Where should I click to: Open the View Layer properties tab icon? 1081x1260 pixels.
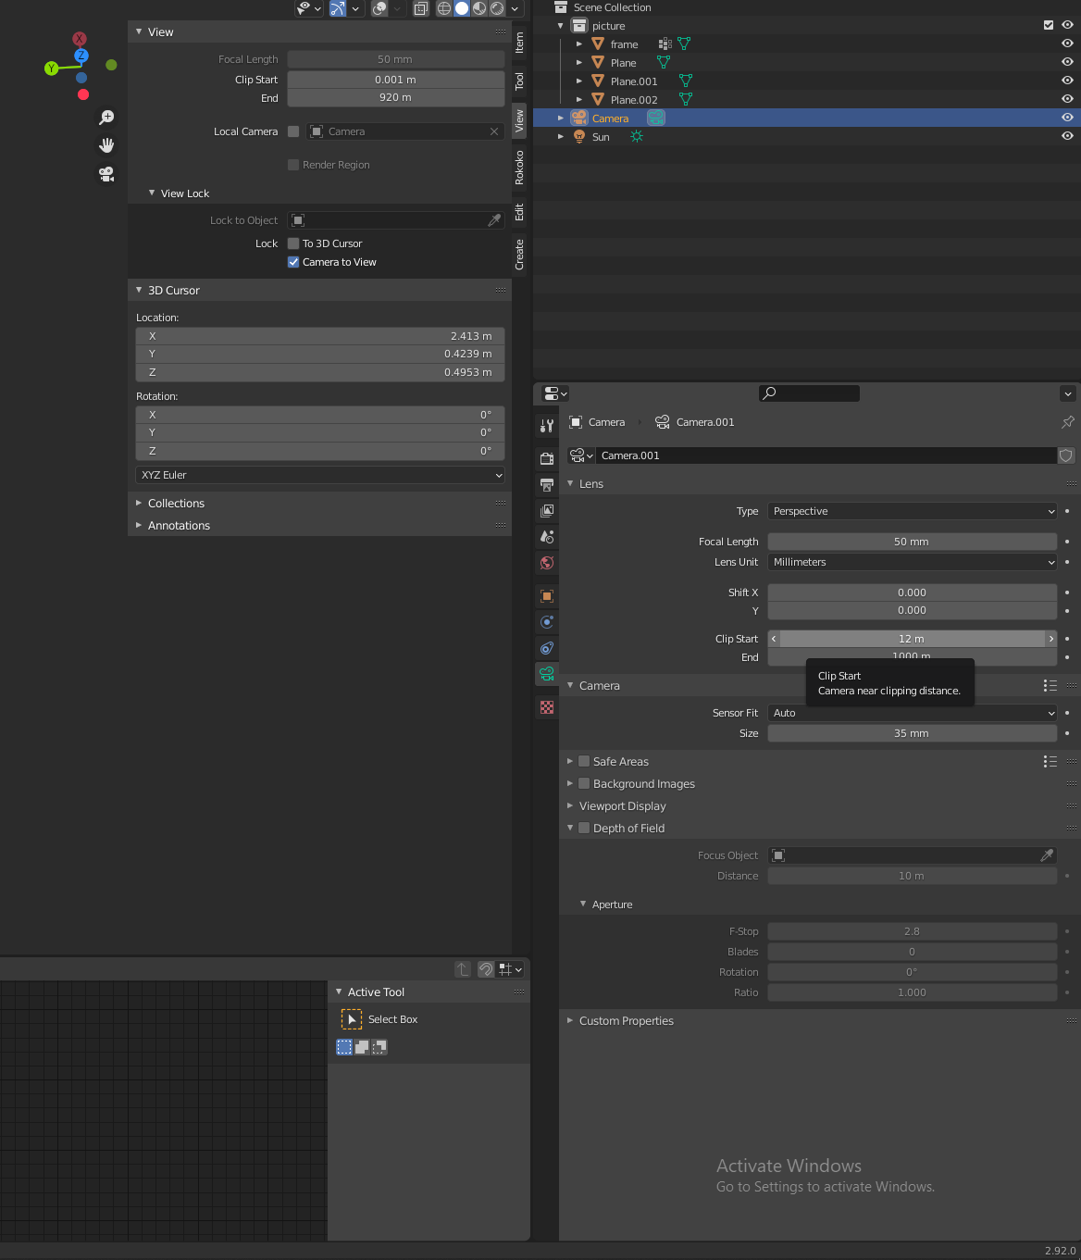coord(547,510)
